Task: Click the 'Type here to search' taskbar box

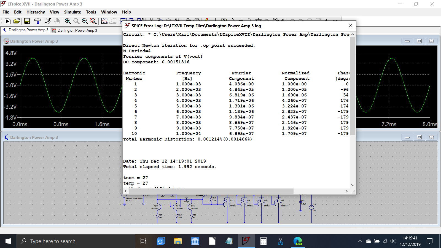Action: pyautogui.click(x=76, y=241)
